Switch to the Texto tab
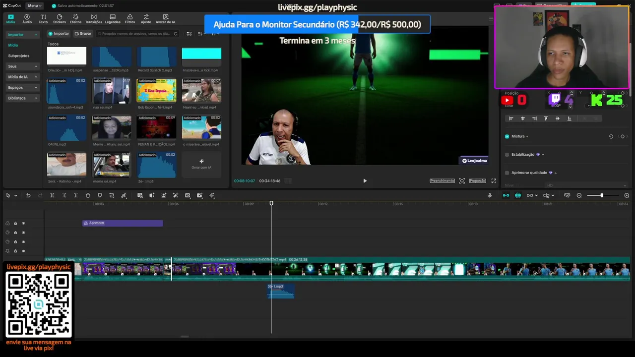Viewport: 635px width, 357px height. pyautogui.click(x=43, y=19)
